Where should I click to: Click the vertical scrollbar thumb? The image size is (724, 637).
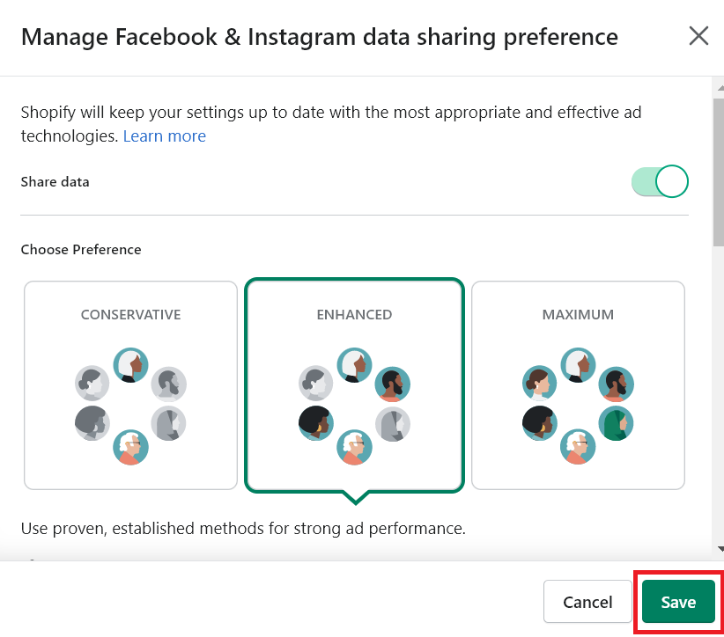click(719, 172)
